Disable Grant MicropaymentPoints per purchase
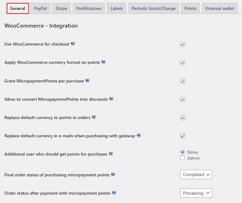242x203 pixels. [183, 81]
